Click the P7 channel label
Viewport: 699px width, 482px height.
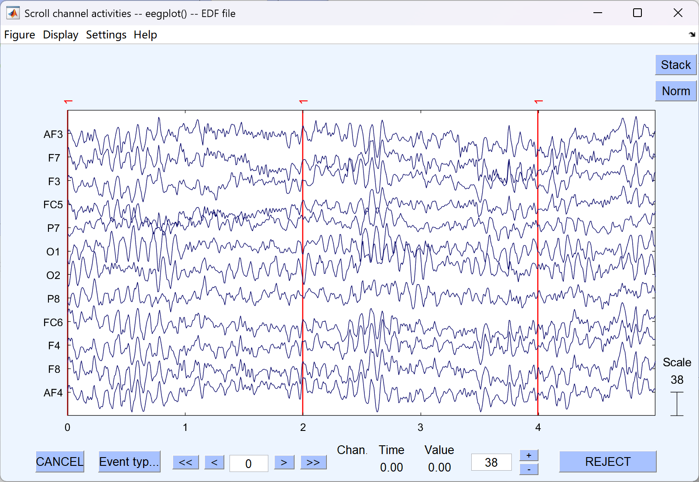[53, 228]
